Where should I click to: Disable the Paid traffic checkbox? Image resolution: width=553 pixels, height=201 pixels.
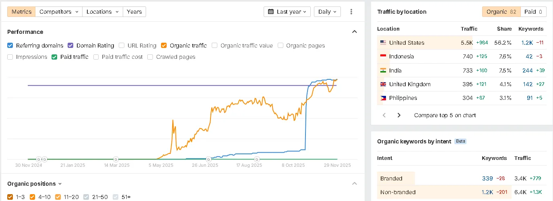(55, 57)
